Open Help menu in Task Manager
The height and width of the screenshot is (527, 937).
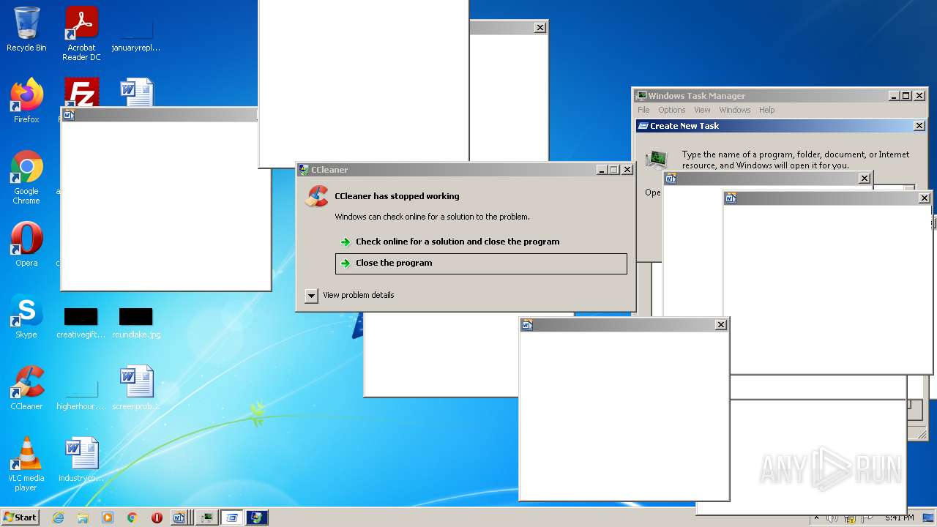click(x=766, y=110)
